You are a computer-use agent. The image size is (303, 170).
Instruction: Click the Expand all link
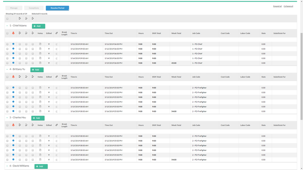(277, 6)
